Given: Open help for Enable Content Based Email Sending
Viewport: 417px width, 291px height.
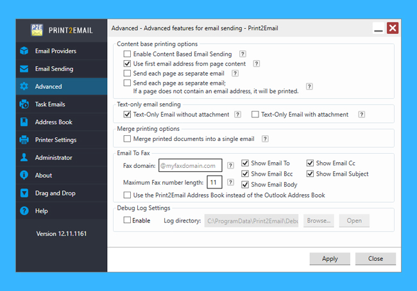Looking at the screenshot, I should (243, 54).
